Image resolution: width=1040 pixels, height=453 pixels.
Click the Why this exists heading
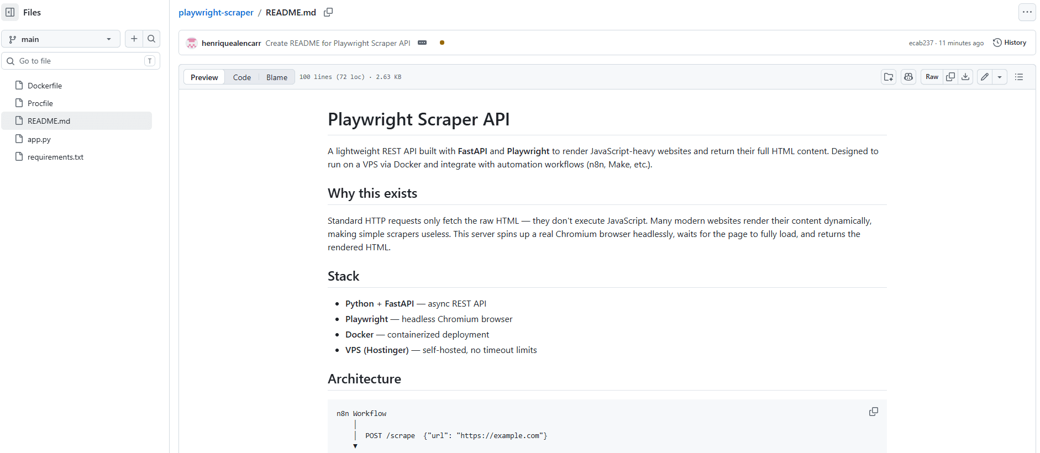click(x=372, y=193)
